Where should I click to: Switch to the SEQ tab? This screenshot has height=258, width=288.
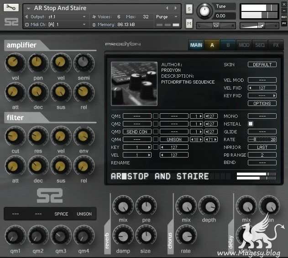[x=260, y=45]
